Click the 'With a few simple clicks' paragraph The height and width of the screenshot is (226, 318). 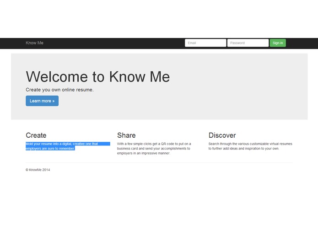click(x=154, y=149)
